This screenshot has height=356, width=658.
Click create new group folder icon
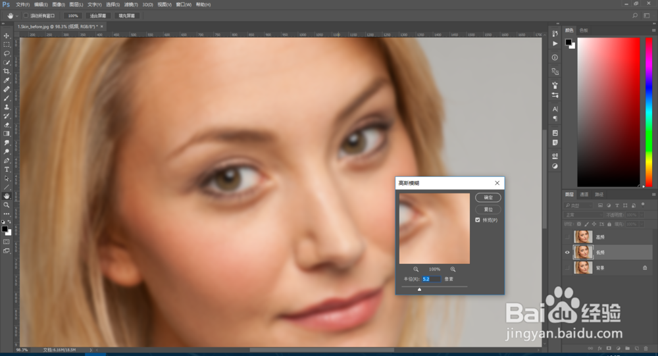coord(627,349)
